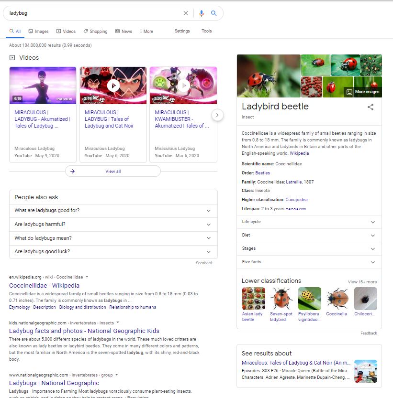Share the Ladybird beetle panel

click(x=371, y=107)
